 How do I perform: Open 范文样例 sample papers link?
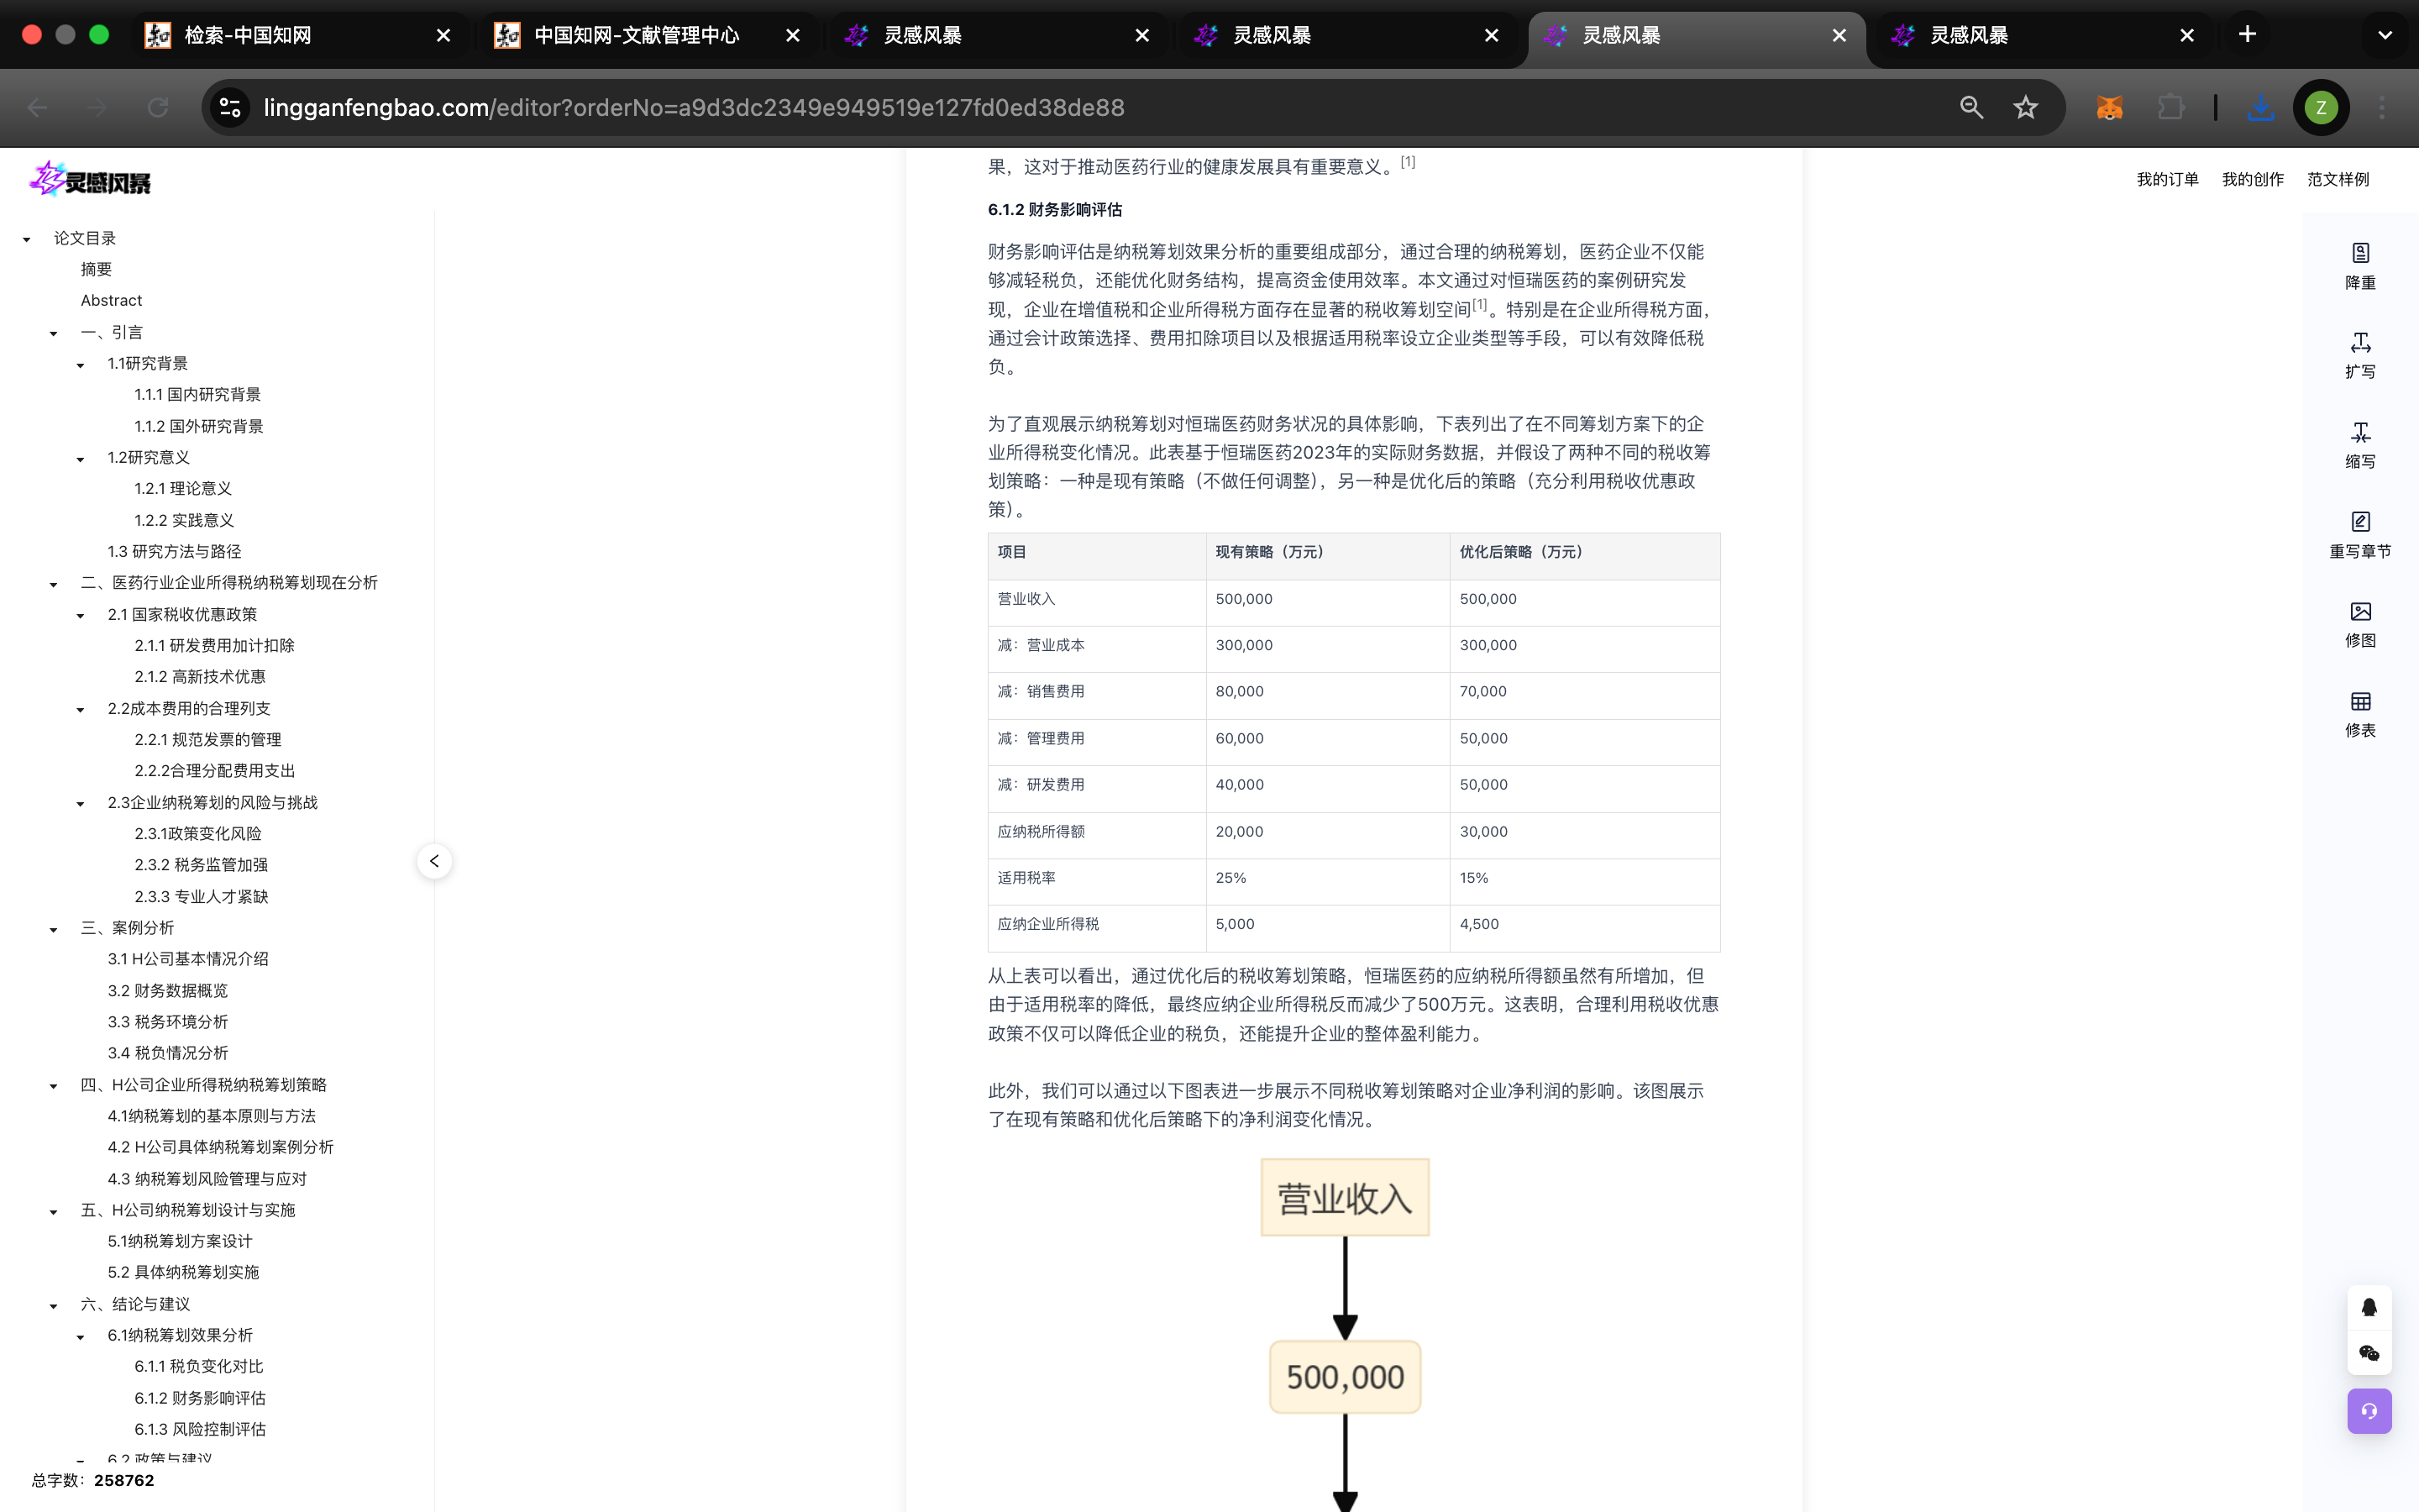pos(2337,179)
